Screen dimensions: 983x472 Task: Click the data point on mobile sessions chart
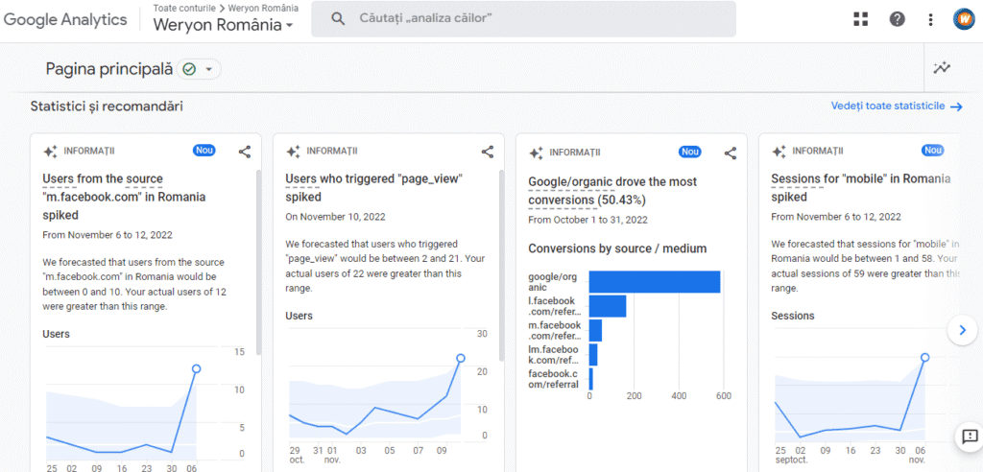(x=924, y=357)
